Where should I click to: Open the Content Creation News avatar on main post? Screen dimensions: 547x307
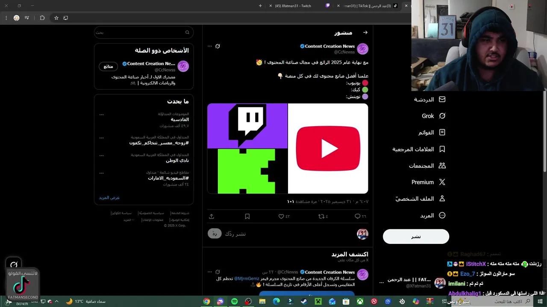(x=362, y=49)
